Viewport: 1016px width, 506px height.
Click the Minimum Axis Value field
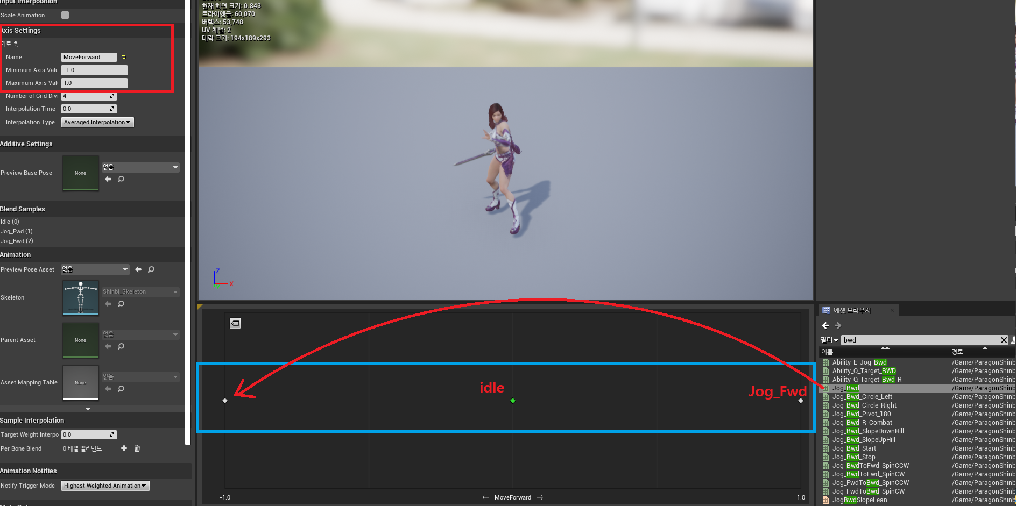click(94, 70)
